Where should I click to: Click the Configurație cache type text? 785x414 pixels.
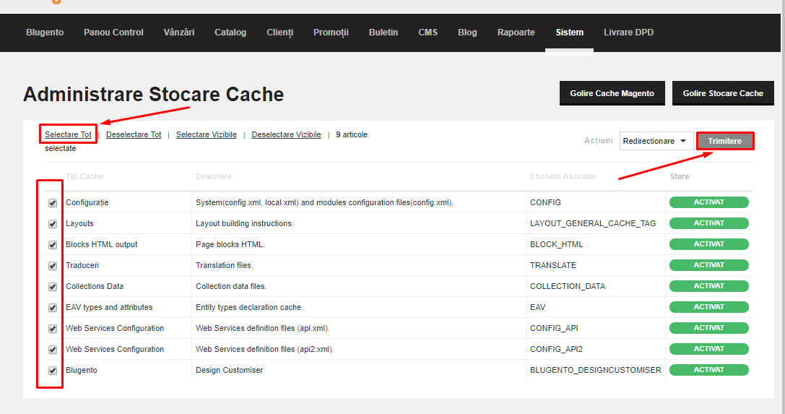[87, 203]
